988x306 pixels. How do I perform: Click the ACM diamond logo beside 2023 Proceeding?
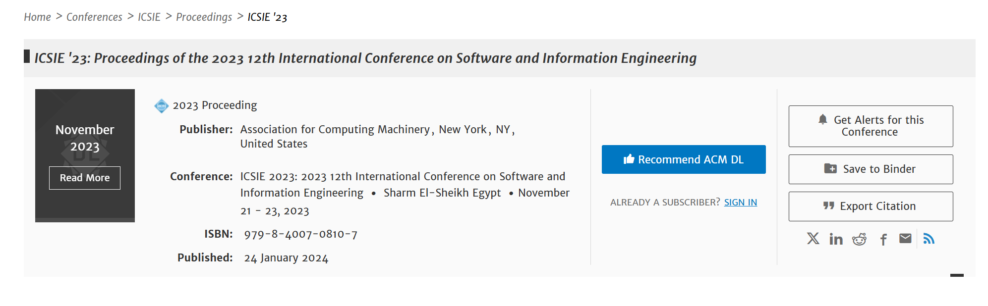(x=162, y=106)
